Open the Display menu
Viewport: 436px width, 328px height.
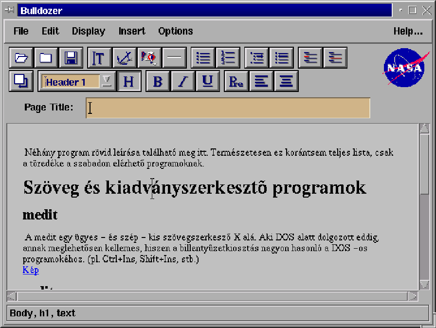tap(89, 31)
